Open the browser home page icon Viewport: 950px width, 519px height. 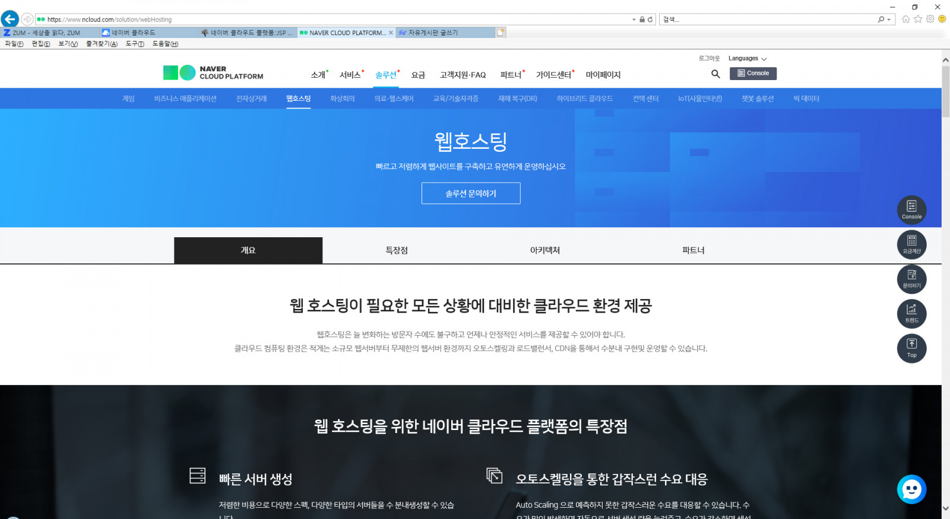point(906,19)
